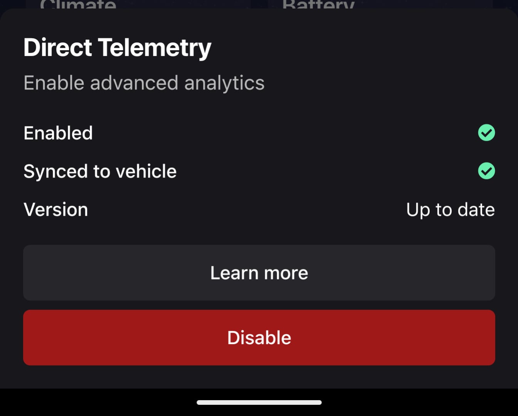Tap the Up to date version status

(x=450, y=210)
